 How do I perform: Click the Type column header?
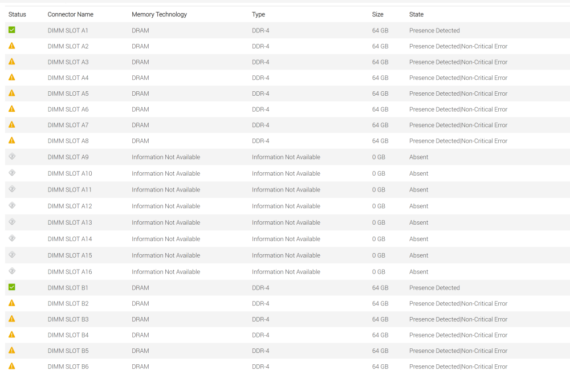258,14
